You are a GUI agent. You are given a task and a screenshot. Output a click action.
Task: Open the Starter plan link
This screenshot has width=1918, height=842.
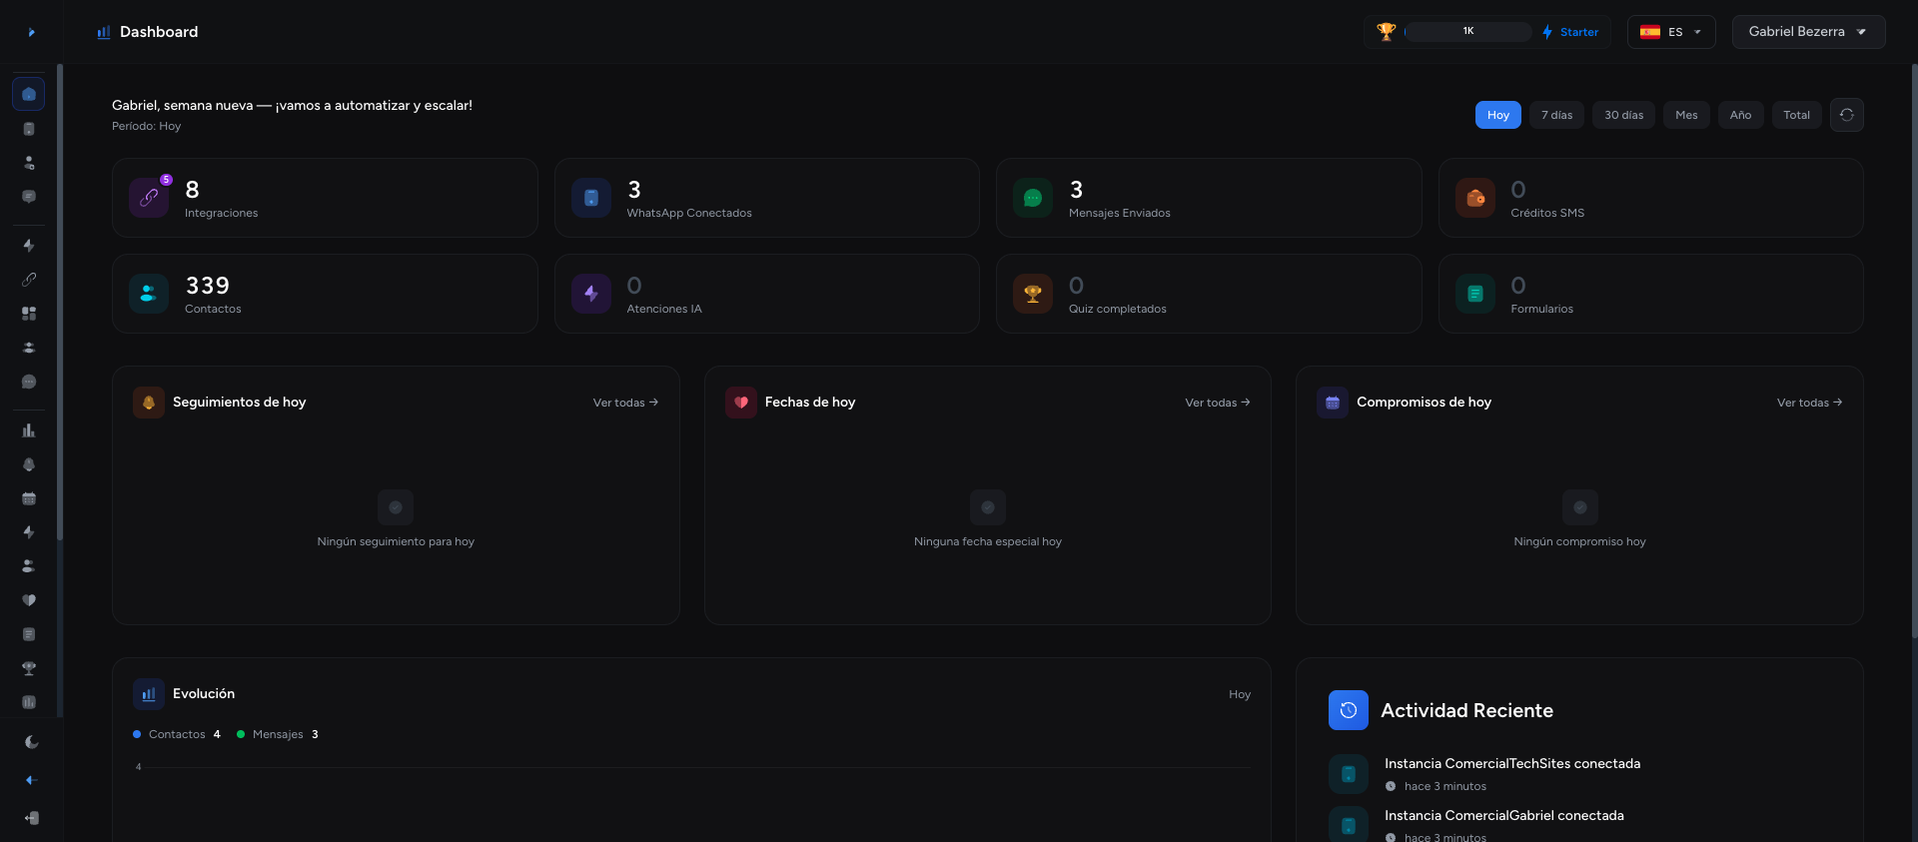[x=1570, y=32]
